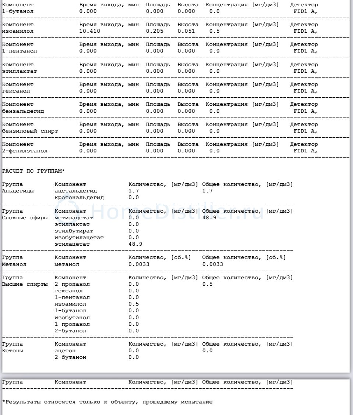
Task: Select the бензиловый спирт component name
Action: point(30,131)
